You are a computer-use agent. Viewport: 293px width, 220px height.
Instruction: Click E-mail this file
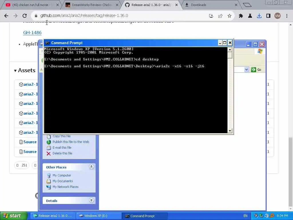point(62,148)
